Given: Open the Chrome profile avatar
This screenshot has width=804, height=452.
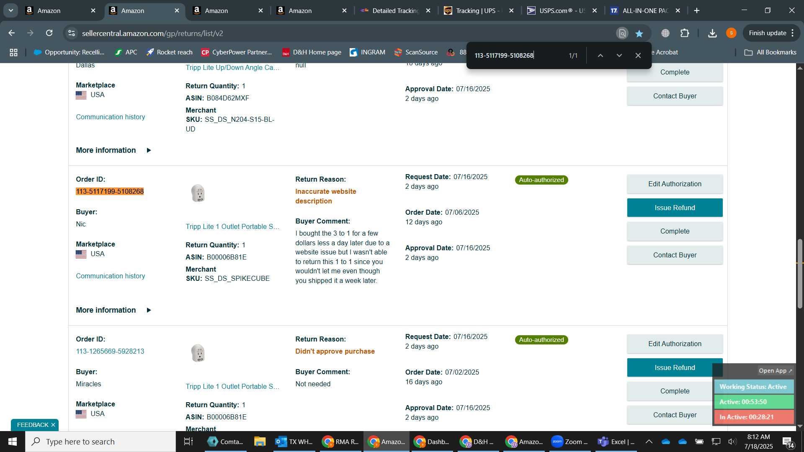Looking at the screenshot, I should tap(731, 33).
